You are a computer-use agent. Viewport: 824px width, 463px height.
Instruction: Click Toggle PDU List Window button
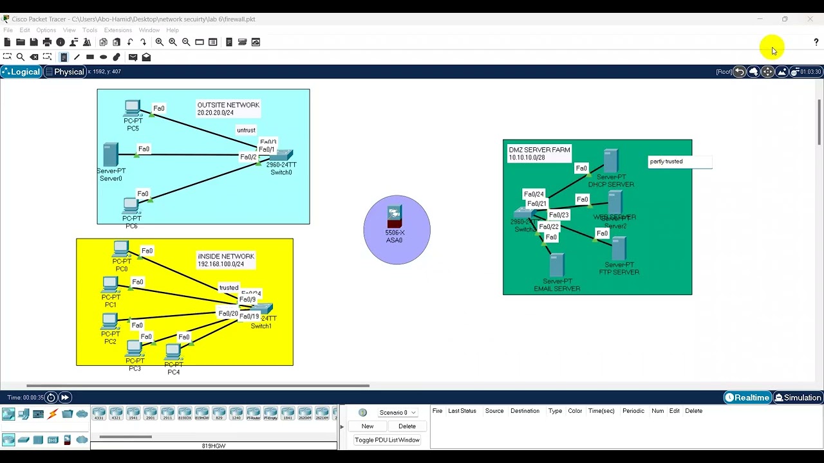pyautogui.click(x=387, y=440)
